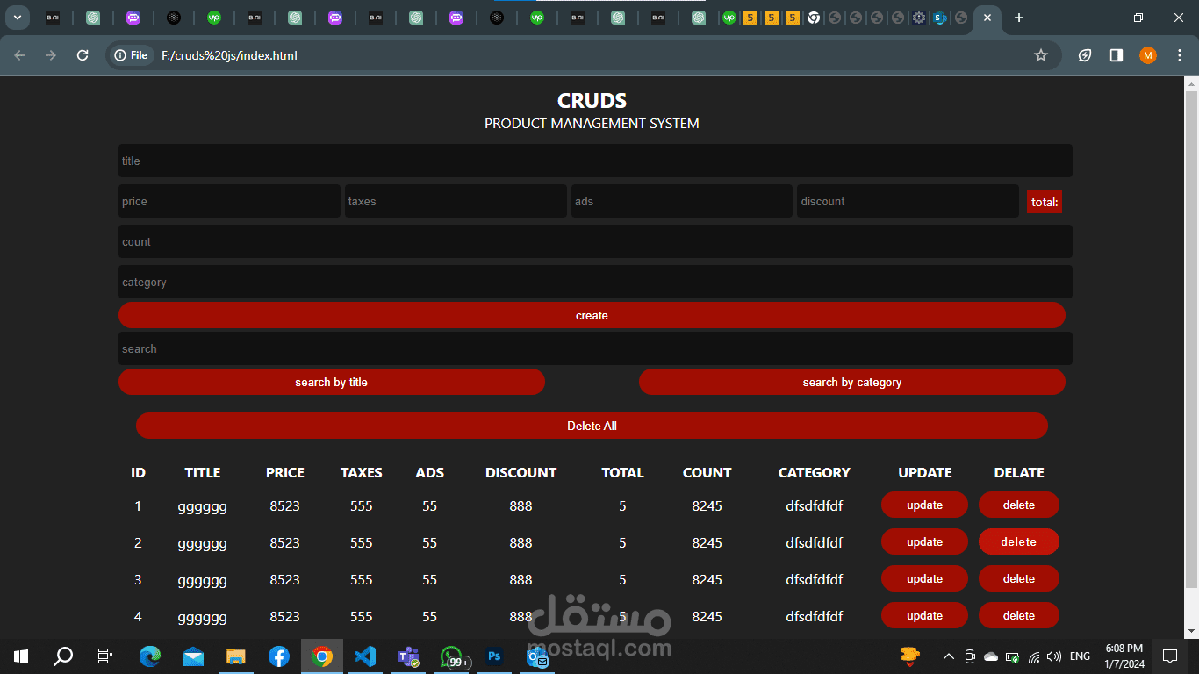Open Outlook from the taskbar
Image resolution: width=1199 pixels, height=674 pixels.
(537, 656)
